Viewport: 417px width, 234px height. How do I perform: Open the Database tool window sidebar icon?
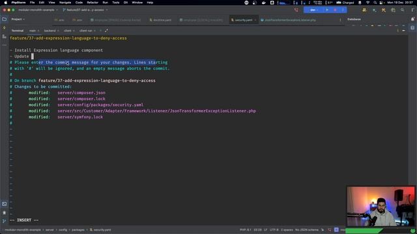coord(412,27)
